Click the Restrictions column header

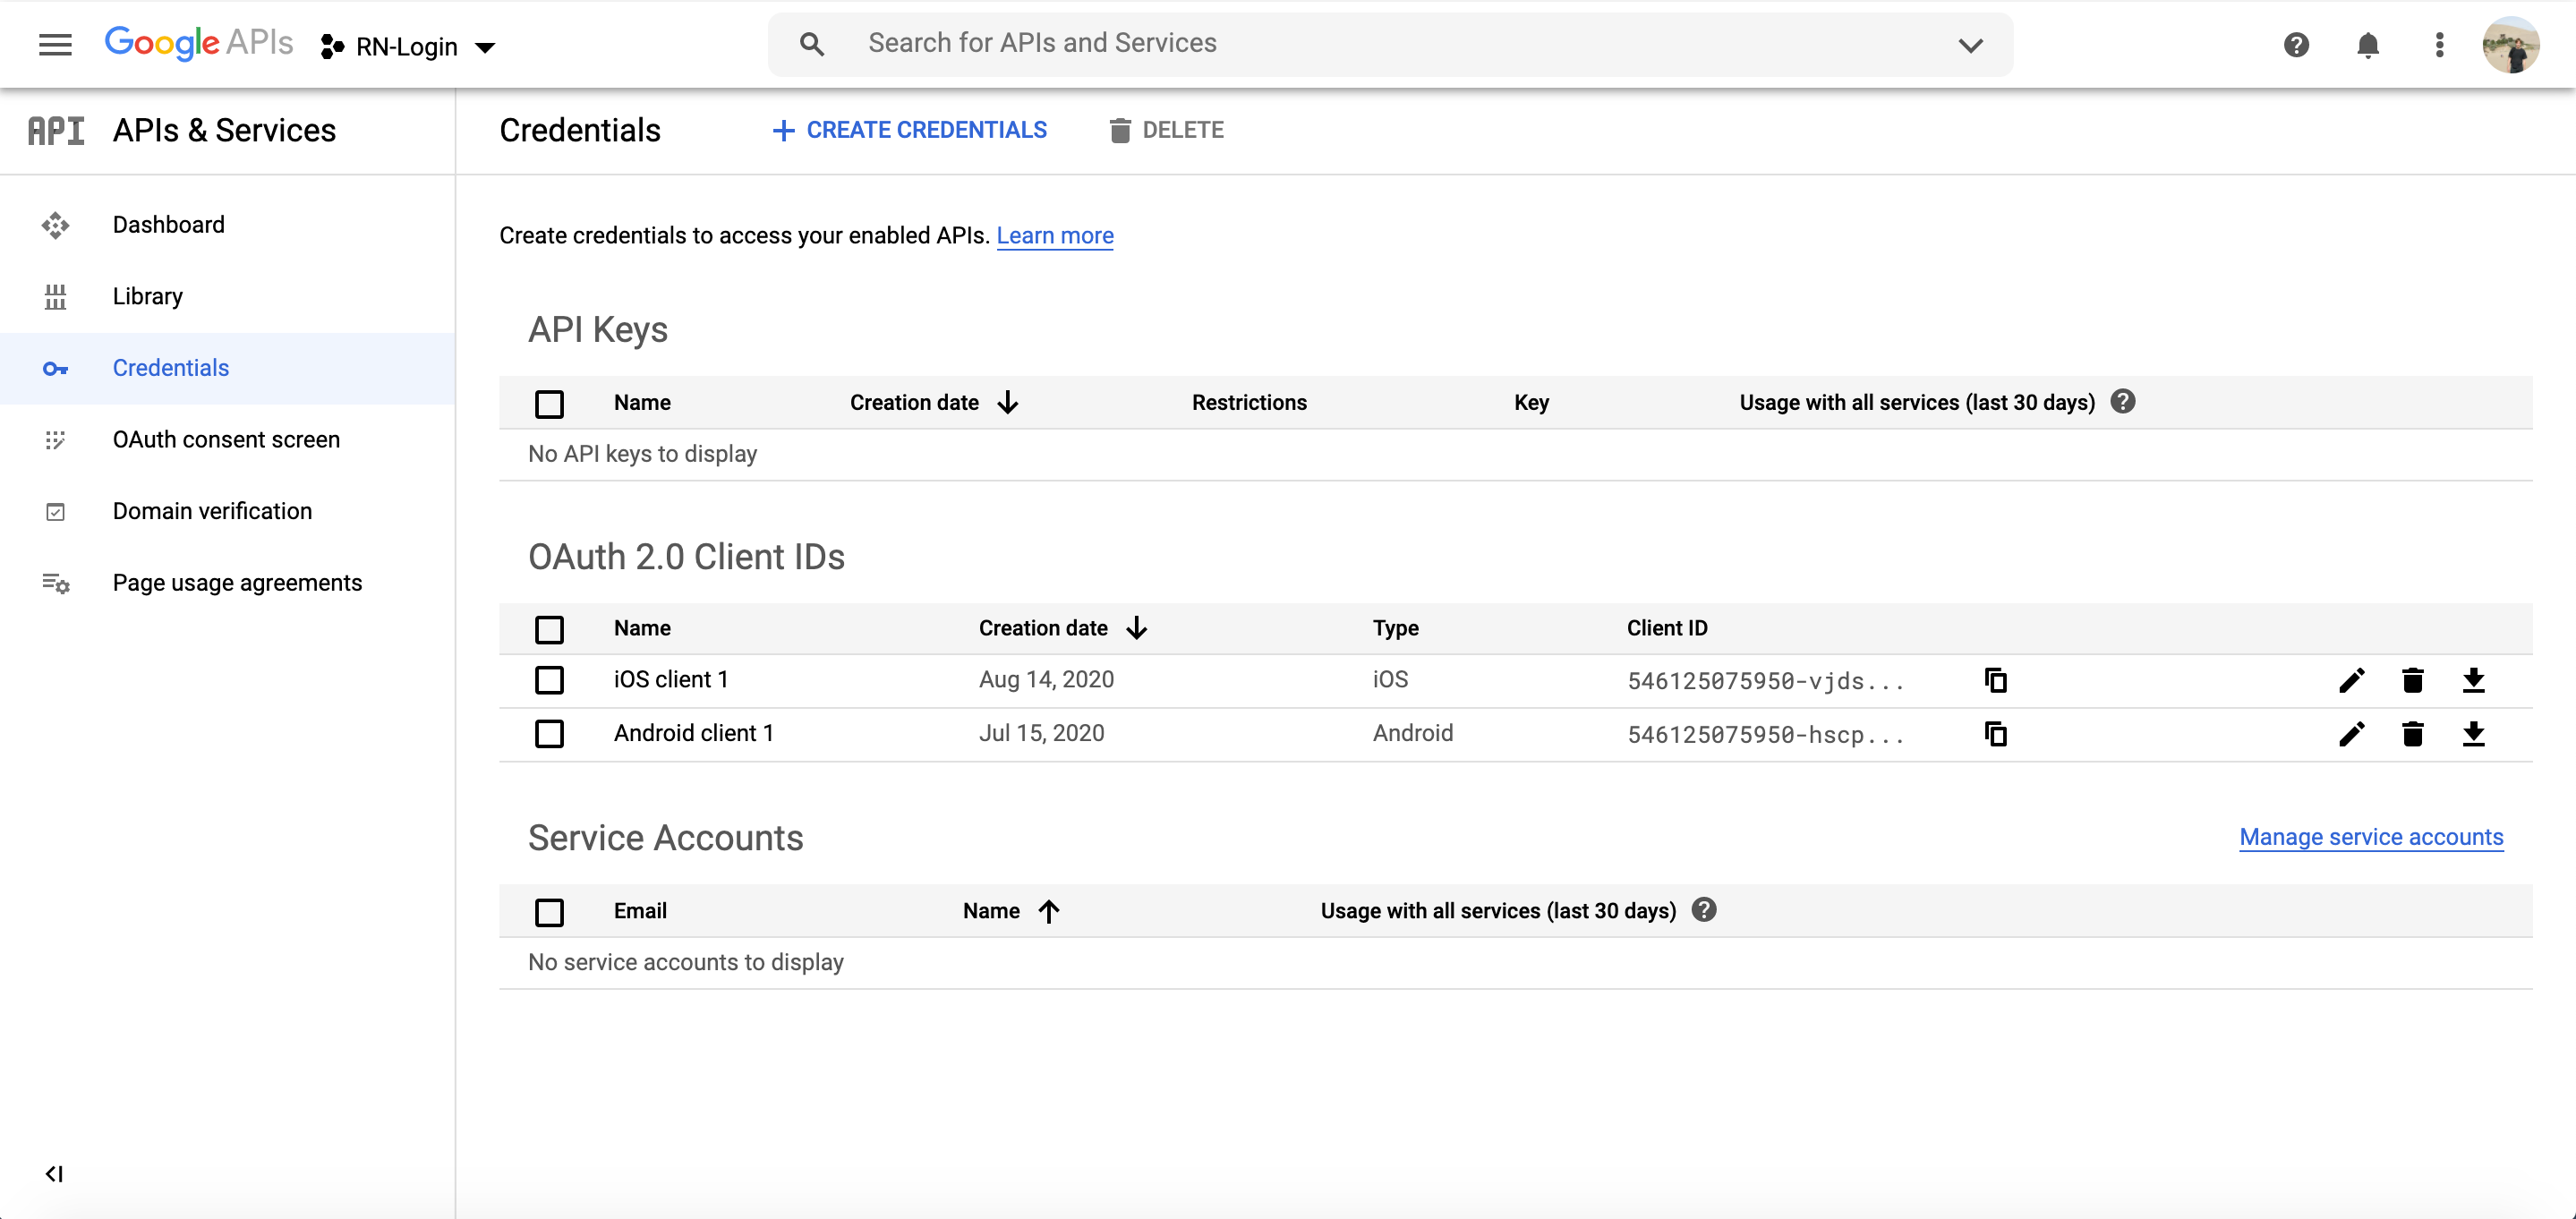(x=1249, y=403)
